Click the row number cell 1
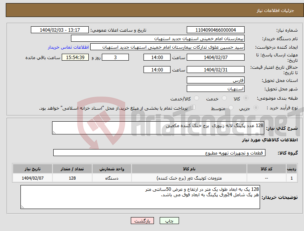 tap(292, 178)
